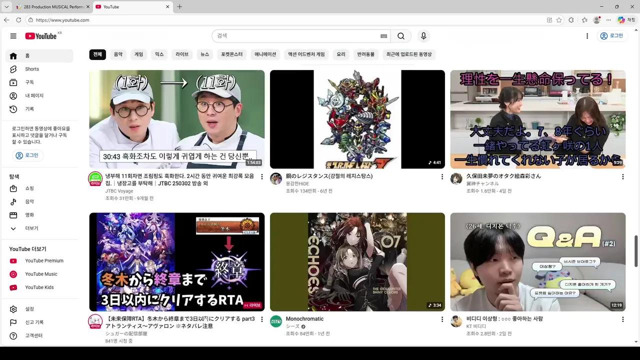Open browser tab list dropdown
The height and width of the screenshot is (360, 640).
tap(6, 6)
